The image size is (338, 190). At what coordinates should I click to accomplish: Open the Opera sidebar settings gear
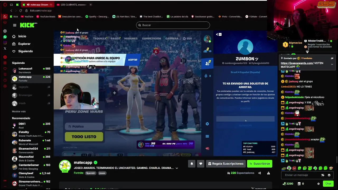5,86
